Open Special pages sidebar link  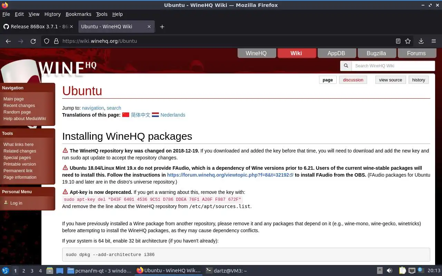(x=17, y=158)
